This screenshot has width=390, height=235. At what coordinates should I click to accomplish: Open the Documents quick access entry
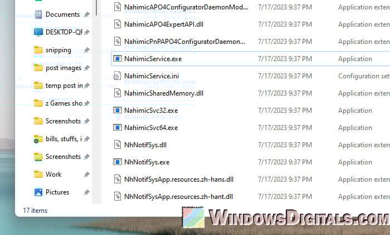coord(62,14)
